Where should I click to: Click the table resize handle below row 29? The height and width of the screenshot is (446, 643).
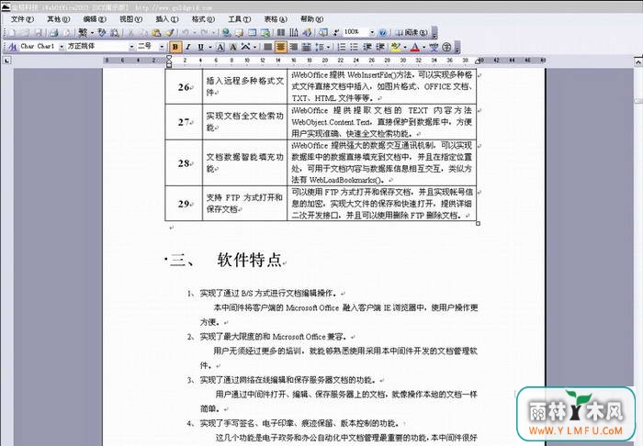pyautogui.click(x=478, y=223)
